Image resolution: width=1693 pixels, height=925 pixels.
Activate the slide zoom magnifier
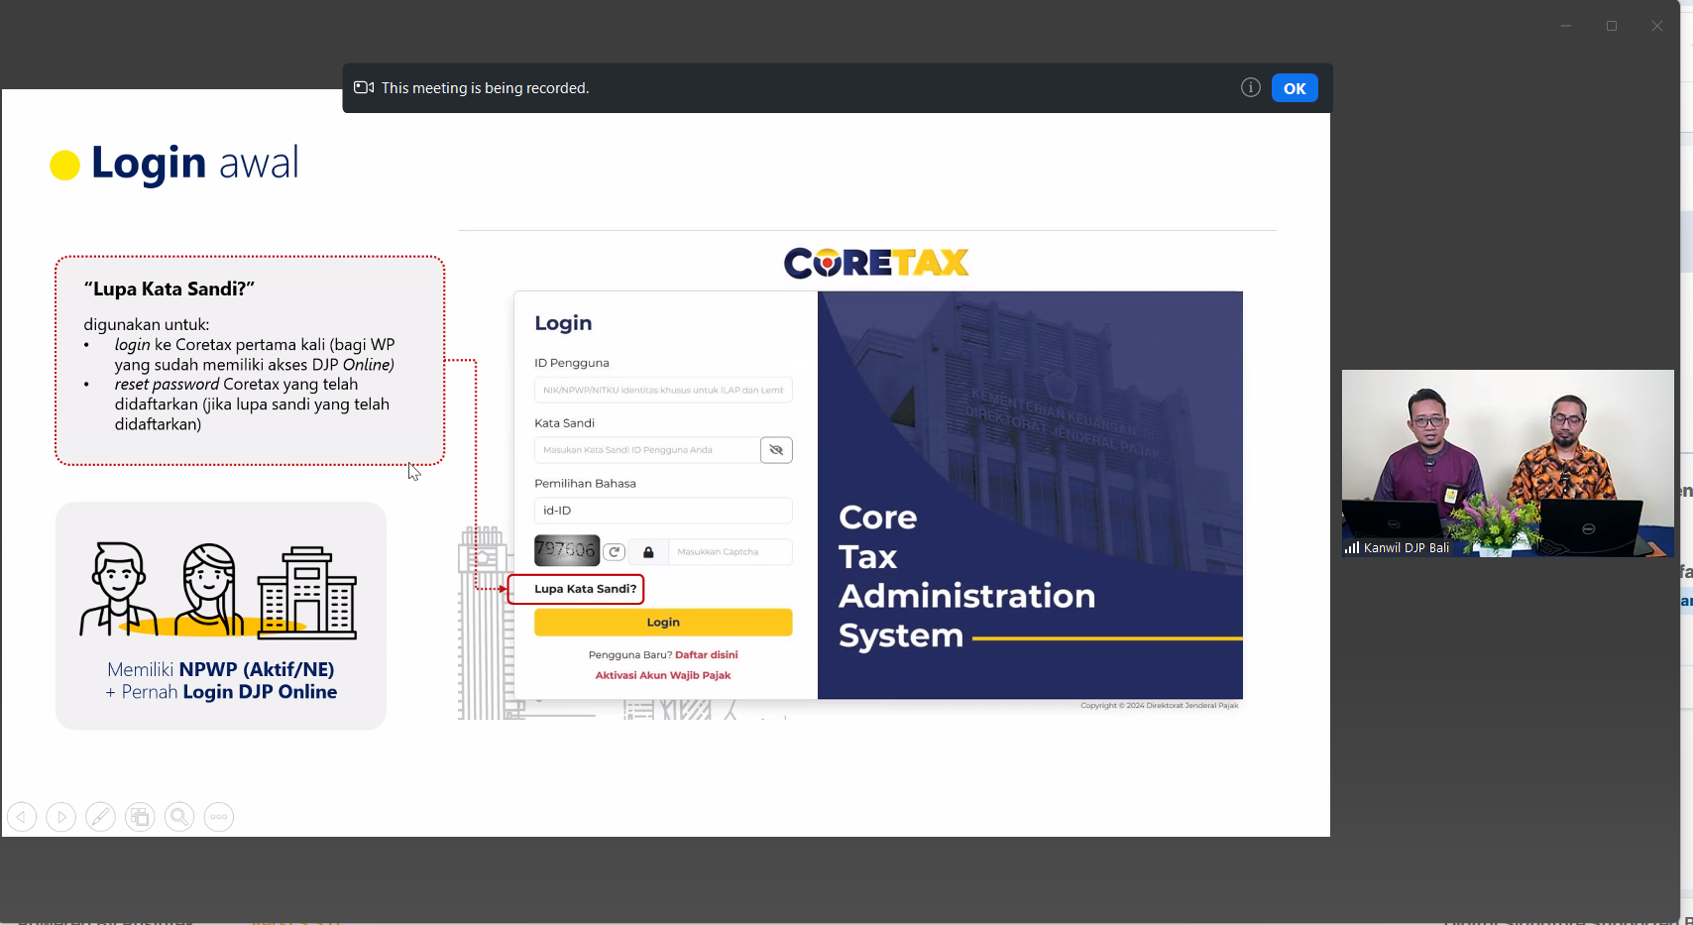tap(179, 817)
